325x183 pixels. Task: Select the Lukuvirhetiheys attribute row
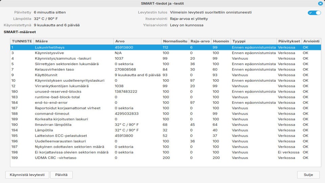coord(166,47)
